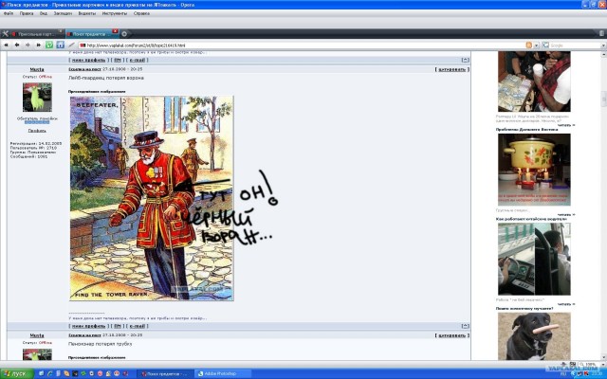
Task: Click the Google search input field
Action: point(575,45)
